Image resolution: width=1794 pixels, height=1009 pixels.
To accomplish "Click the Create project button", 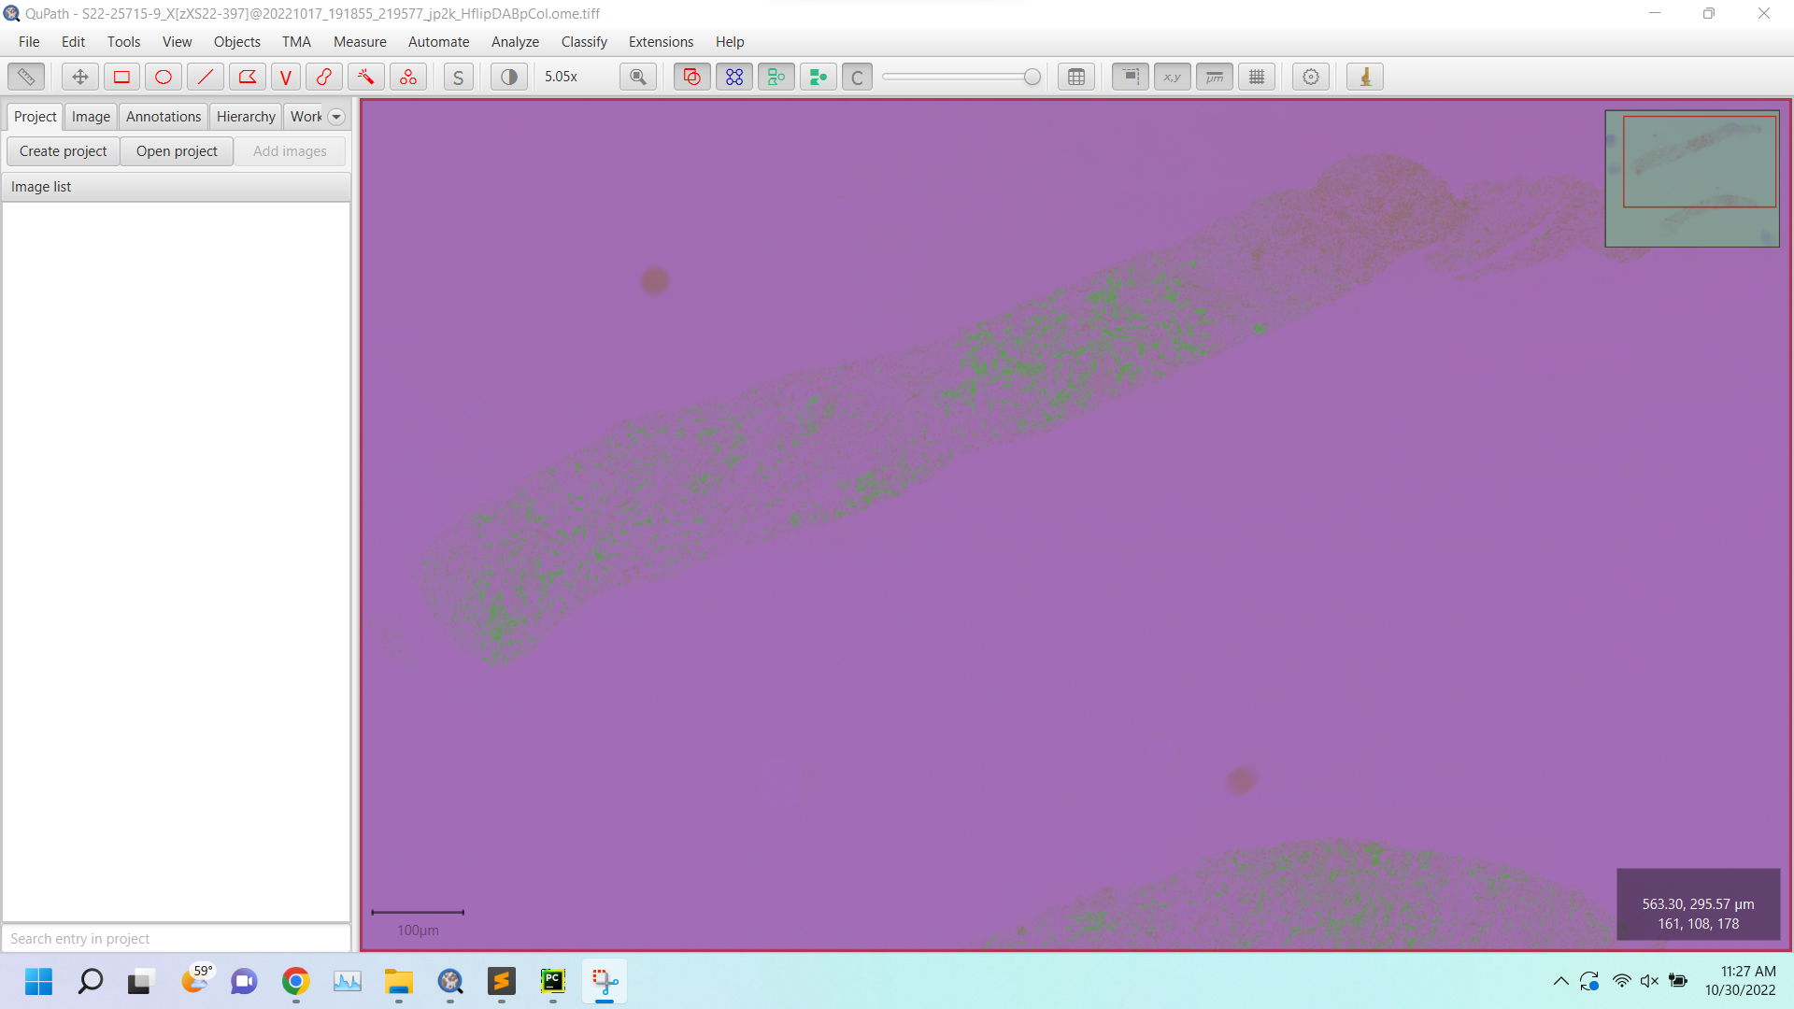I will 63,150.
